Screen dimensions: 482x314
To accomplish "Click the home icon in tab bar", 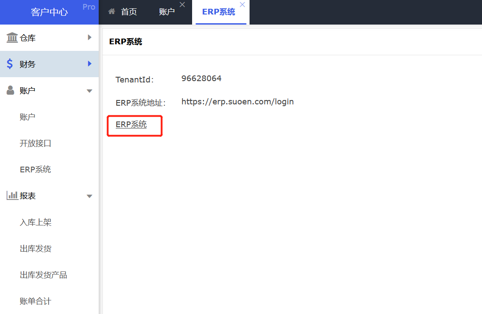I will coord(112,12).
